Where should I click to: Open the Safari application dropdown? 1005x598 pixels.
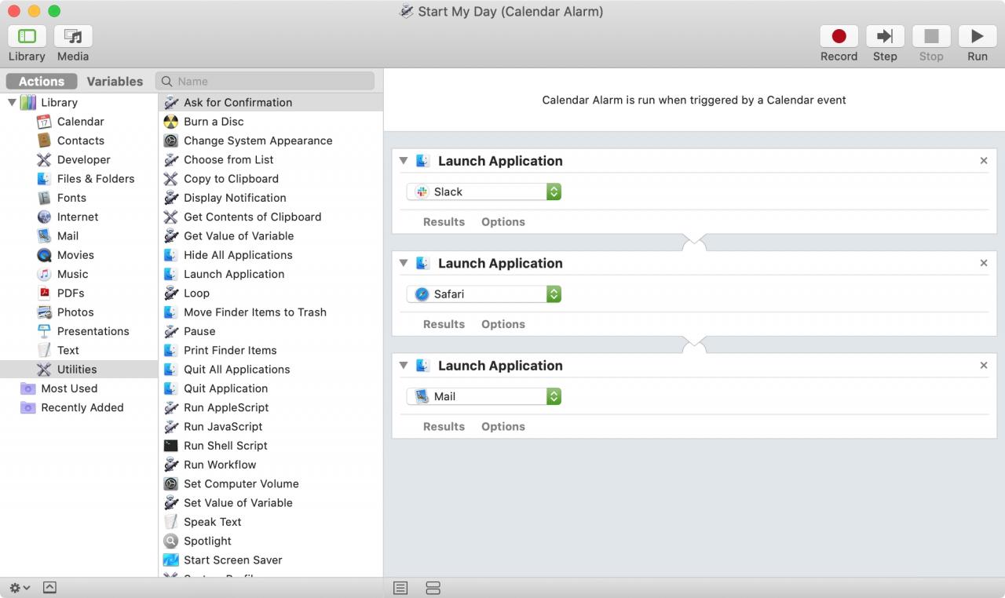[x=484, y=294]
